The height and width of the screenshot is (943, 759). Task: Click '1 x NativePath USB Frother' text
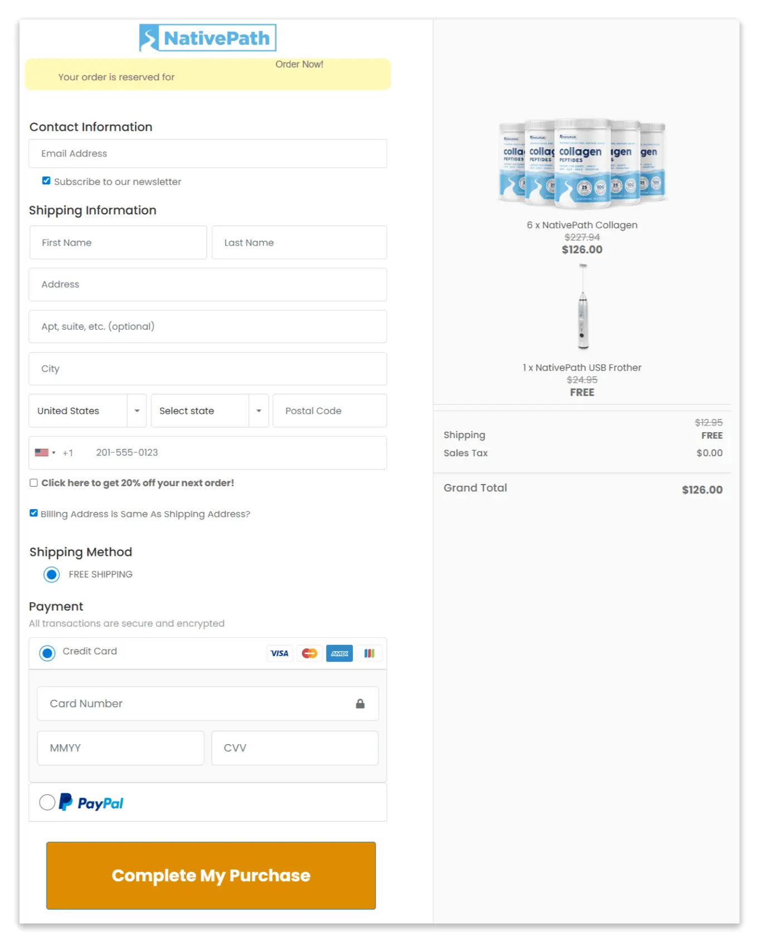point(582,368)
